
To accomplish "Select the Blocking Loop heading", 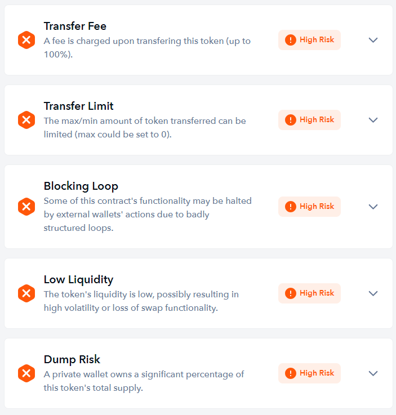I will click(81, 186).
